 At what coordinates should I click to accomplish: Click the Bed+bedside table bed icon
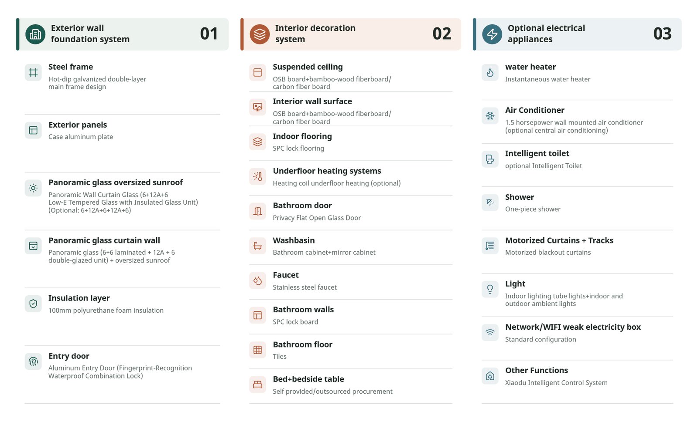pos(257,385)
